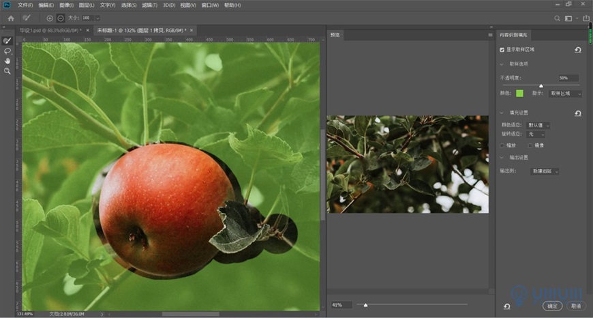This screenshot has width=593, height=318.
Task: Switch brush to subtract (minus) mode
Action: tap(61, 18)
